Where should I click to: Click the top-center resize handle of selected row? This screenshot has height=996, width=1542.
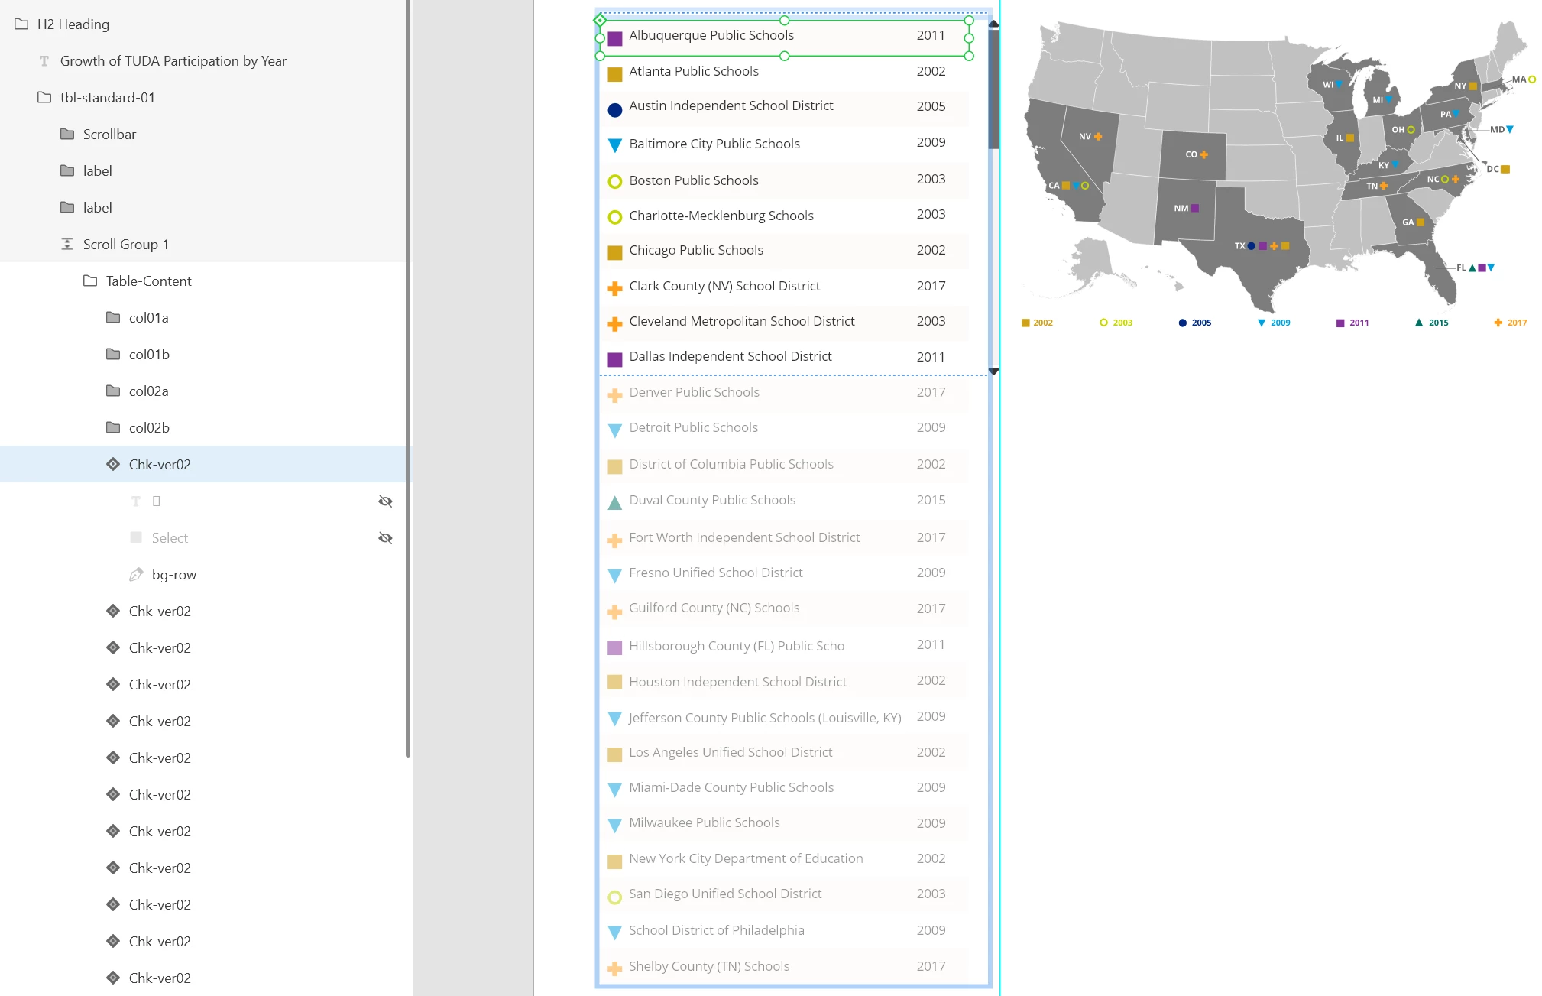(x=784, y=21)
